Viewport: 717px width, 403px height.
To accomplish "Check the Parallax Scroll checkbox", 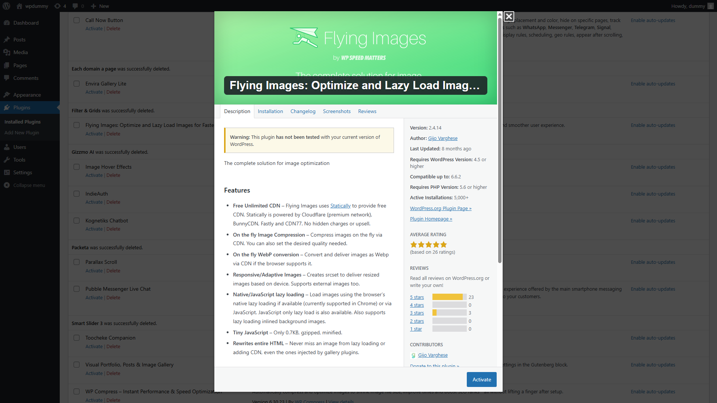I will 77,262.
